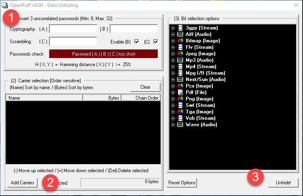
Task: Click the Cryptography password (A) field
Action: [73, 29]
